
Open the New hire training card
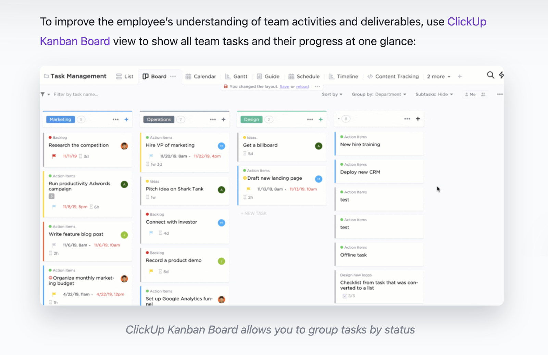click(x=379, y=144)
